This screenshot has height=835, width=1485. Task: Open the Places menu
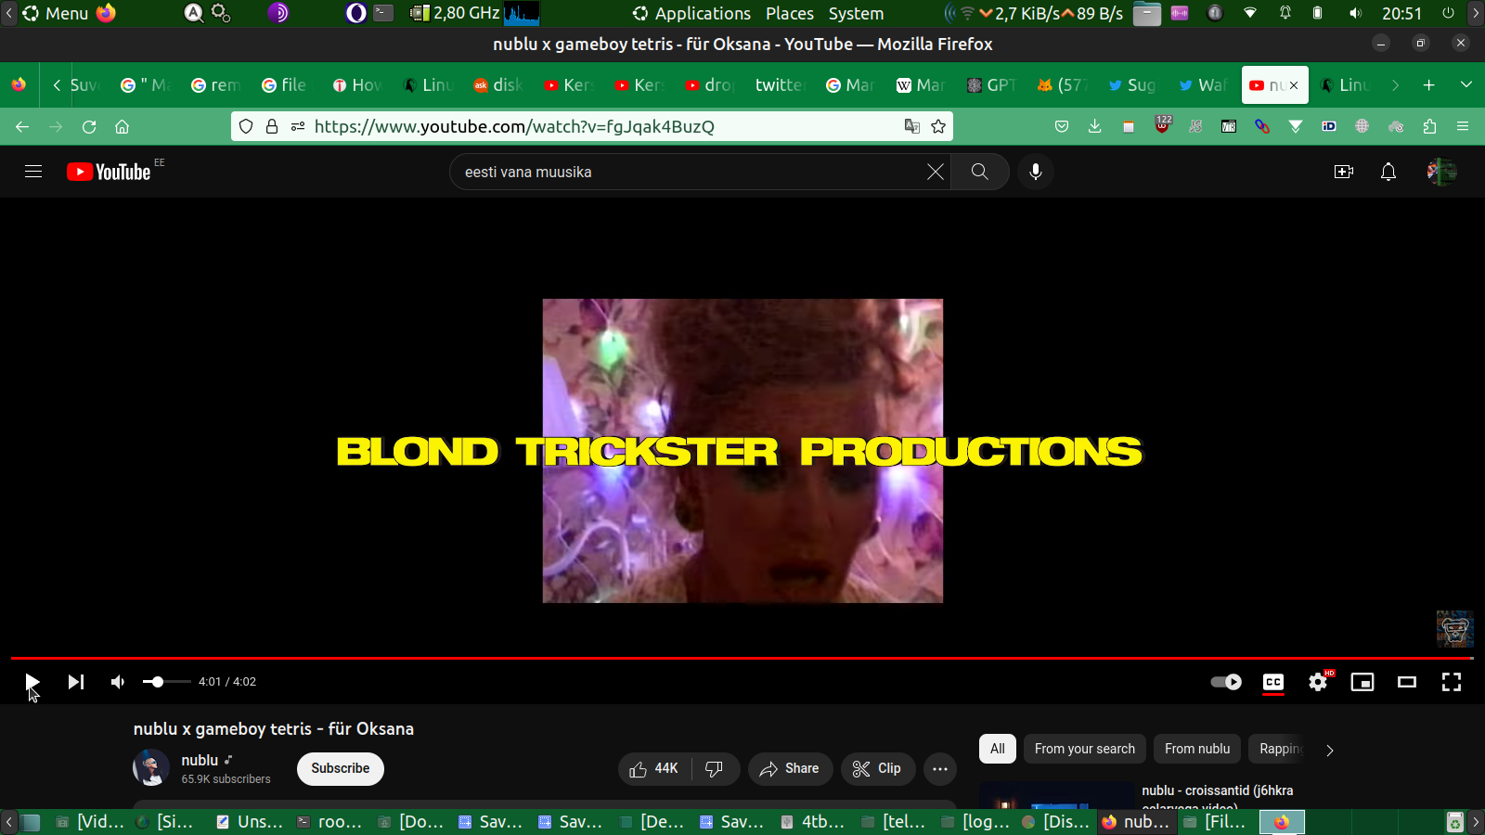790,13
